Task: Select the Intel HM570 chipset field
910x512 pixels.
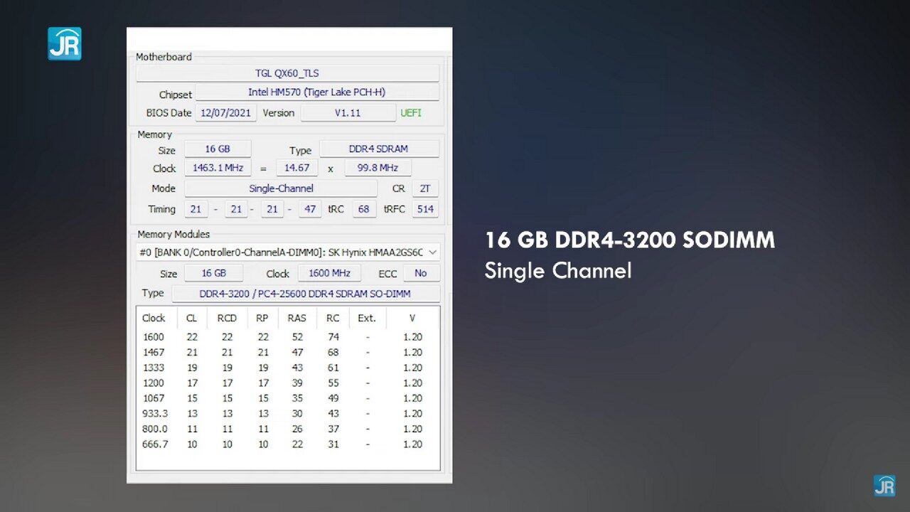Action: (316, 92)
